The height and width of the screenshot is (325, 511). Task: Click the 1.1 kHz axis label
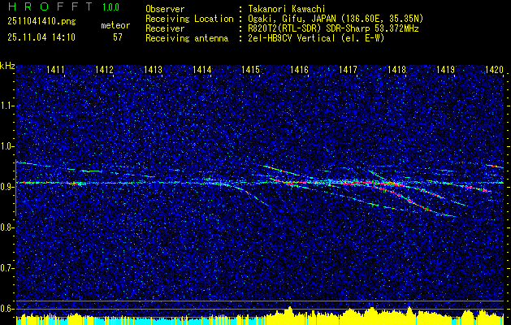pos(6,106)
